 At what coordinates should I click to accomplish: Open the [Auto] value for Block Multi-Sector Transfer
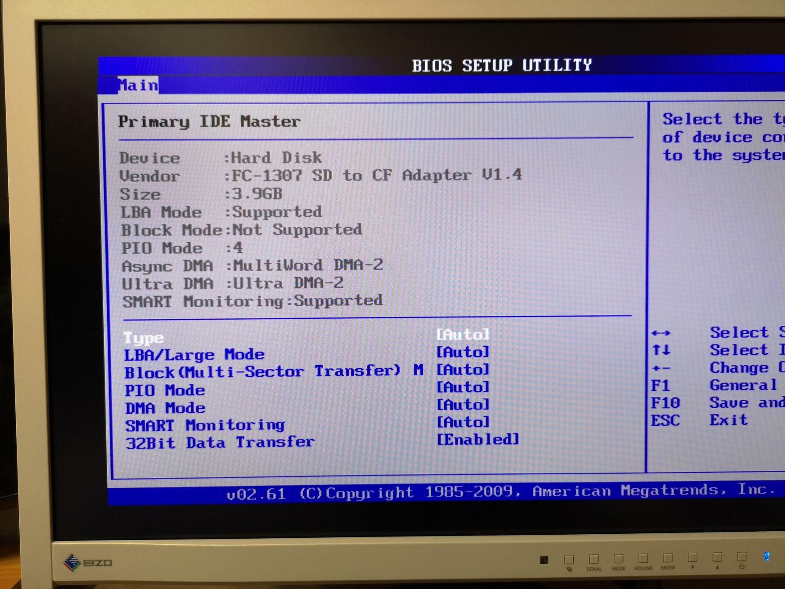(462, 370)
